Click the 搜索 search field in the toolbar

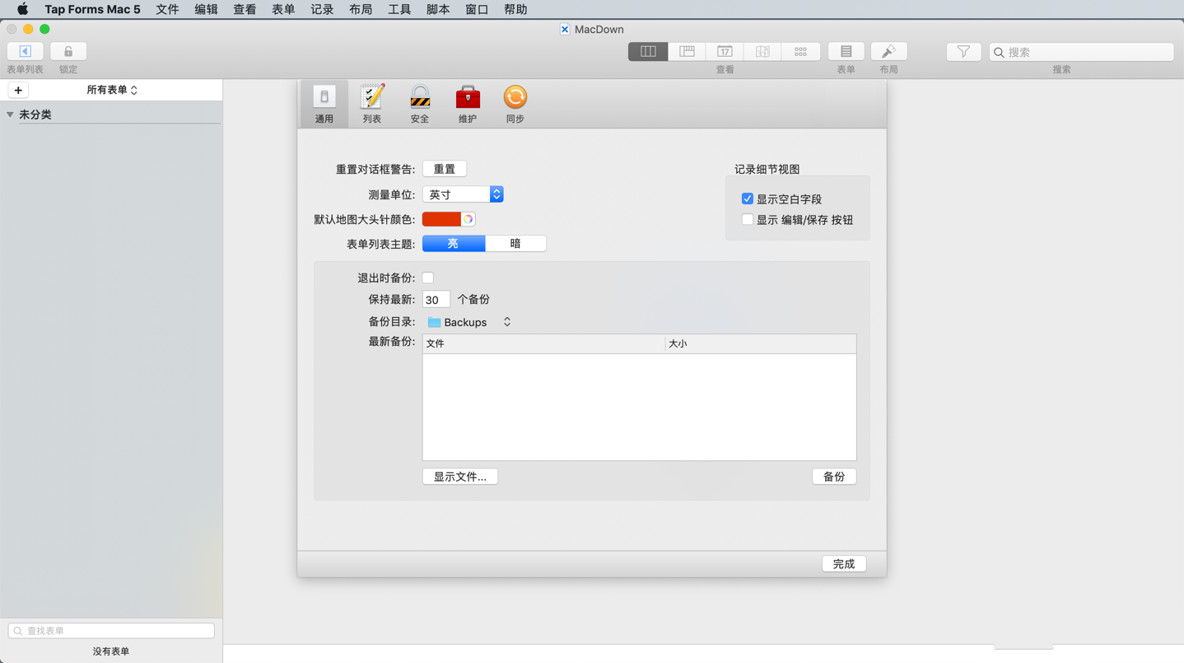tap(1081, 52)
